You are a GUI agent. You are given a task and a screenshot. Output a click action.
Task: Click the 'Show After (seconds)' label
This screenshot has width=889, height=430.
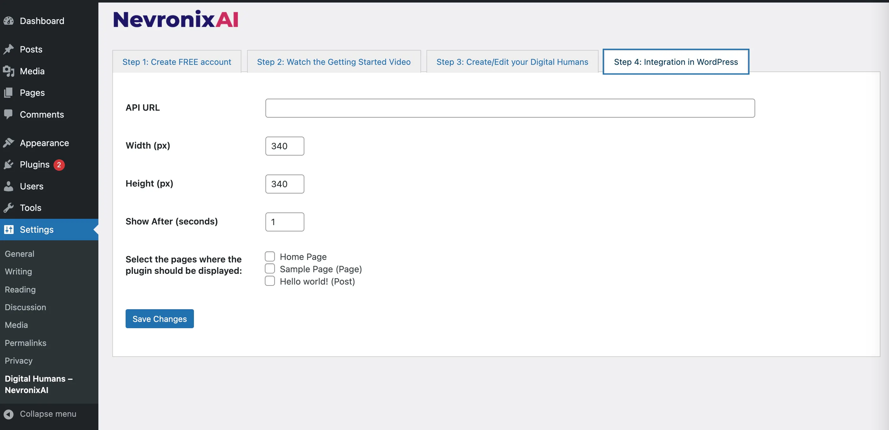[x=171, y=221]
